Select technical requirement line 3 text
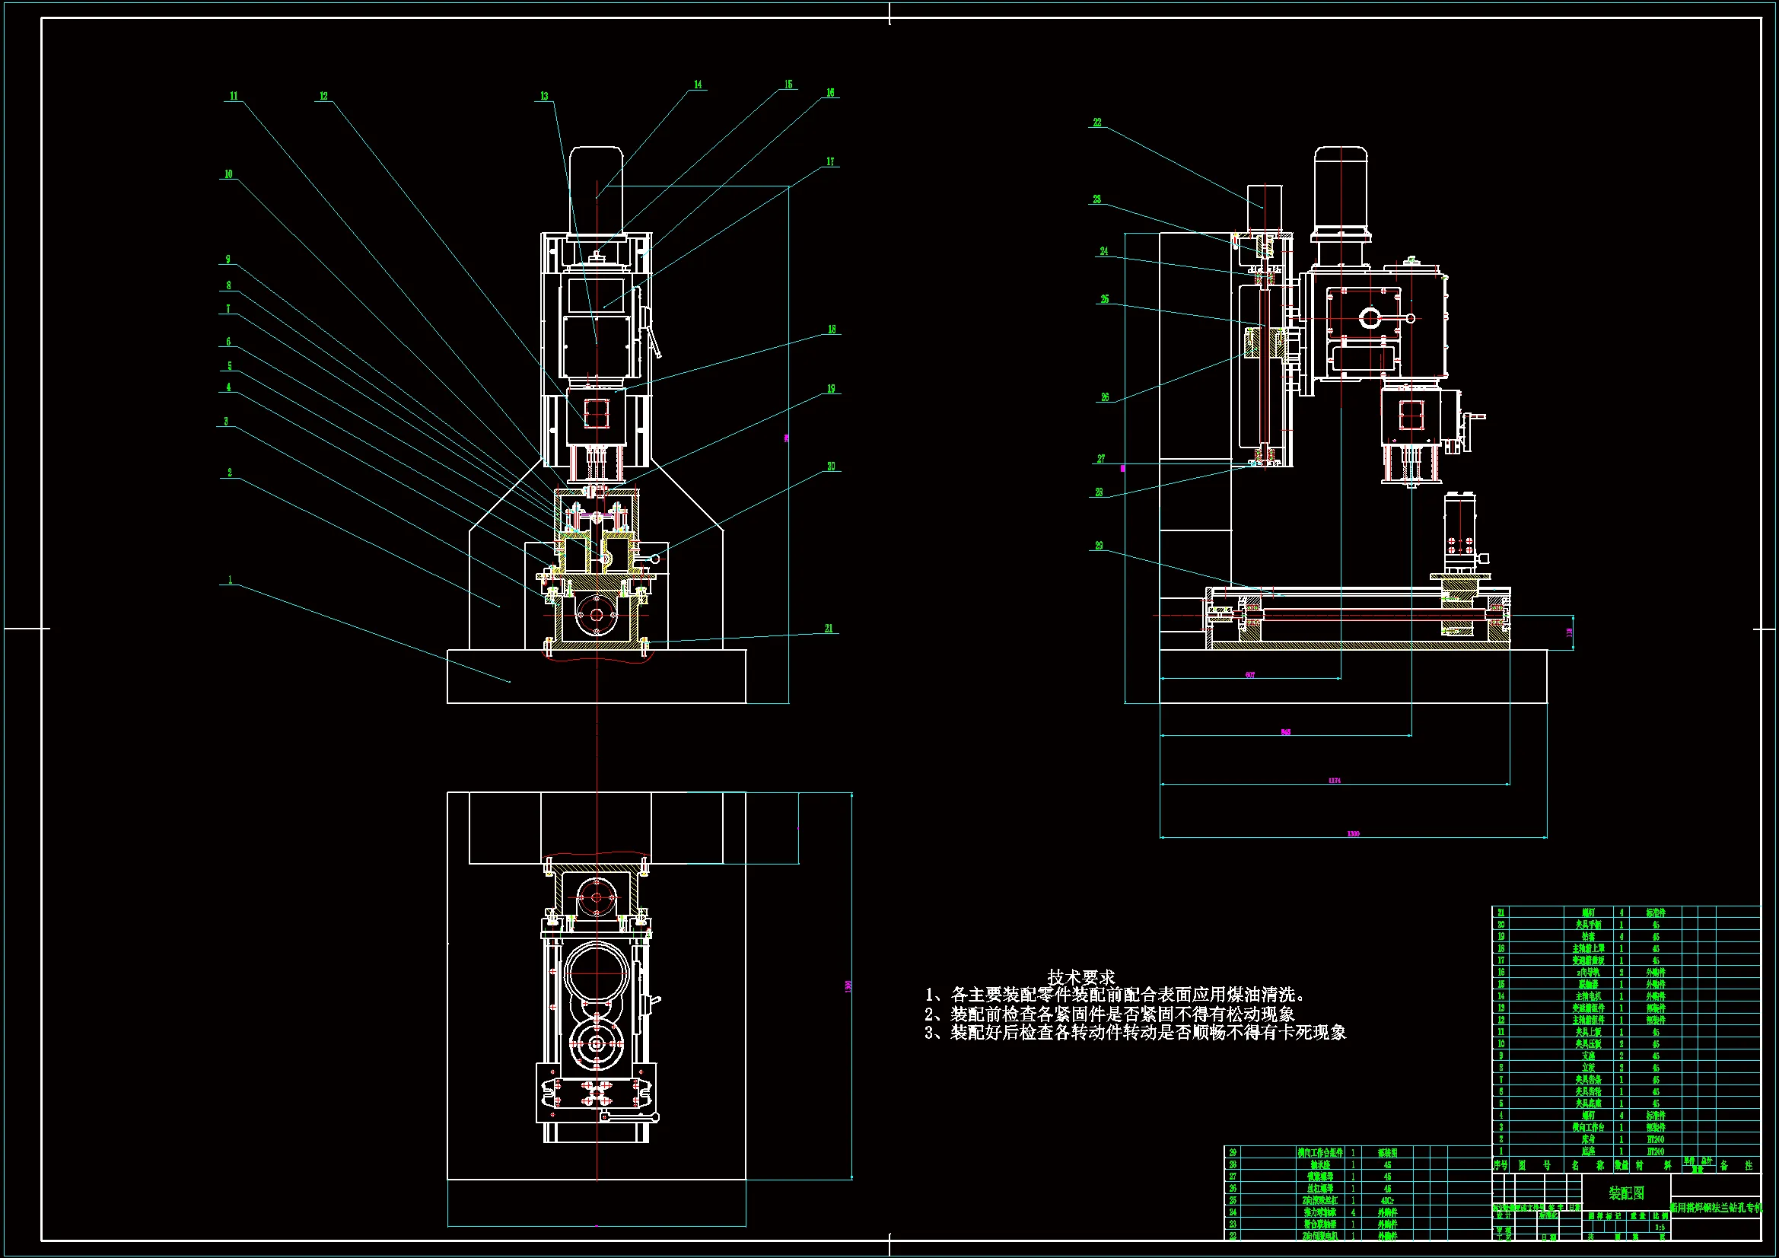The image size is (1779, 1258). click(1135, 1033)
